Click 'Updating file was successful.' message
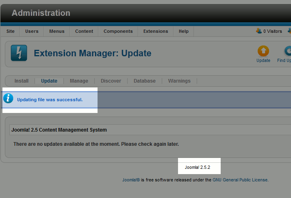The image size is (291, 198). pos(50,100)
